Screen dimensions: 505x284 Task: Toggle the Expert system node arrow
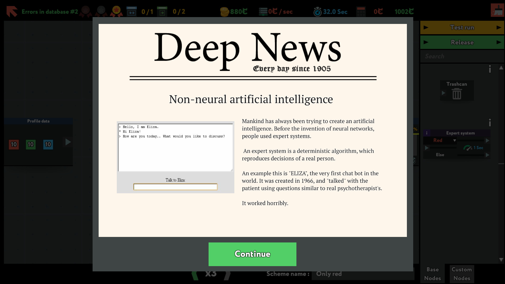pos(427,147)
